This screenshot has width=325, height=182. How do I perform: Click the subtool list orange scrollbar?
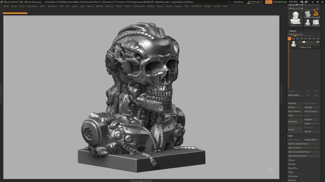pos(289,65)
